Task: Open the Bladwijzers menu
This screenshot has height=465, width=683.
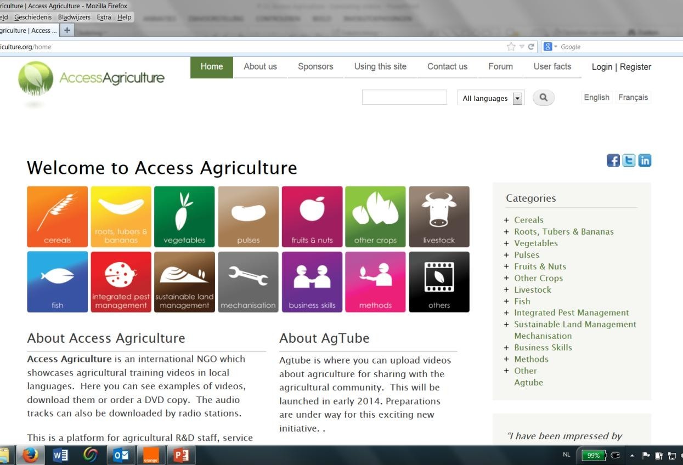Action: (74, 17)
